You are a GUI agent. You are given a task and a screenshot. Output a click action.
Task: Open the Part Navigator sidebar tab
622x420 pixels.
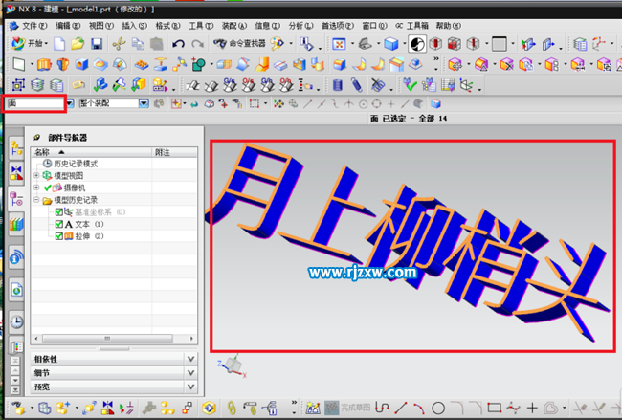pyautogui.click(x=16, y=198)
